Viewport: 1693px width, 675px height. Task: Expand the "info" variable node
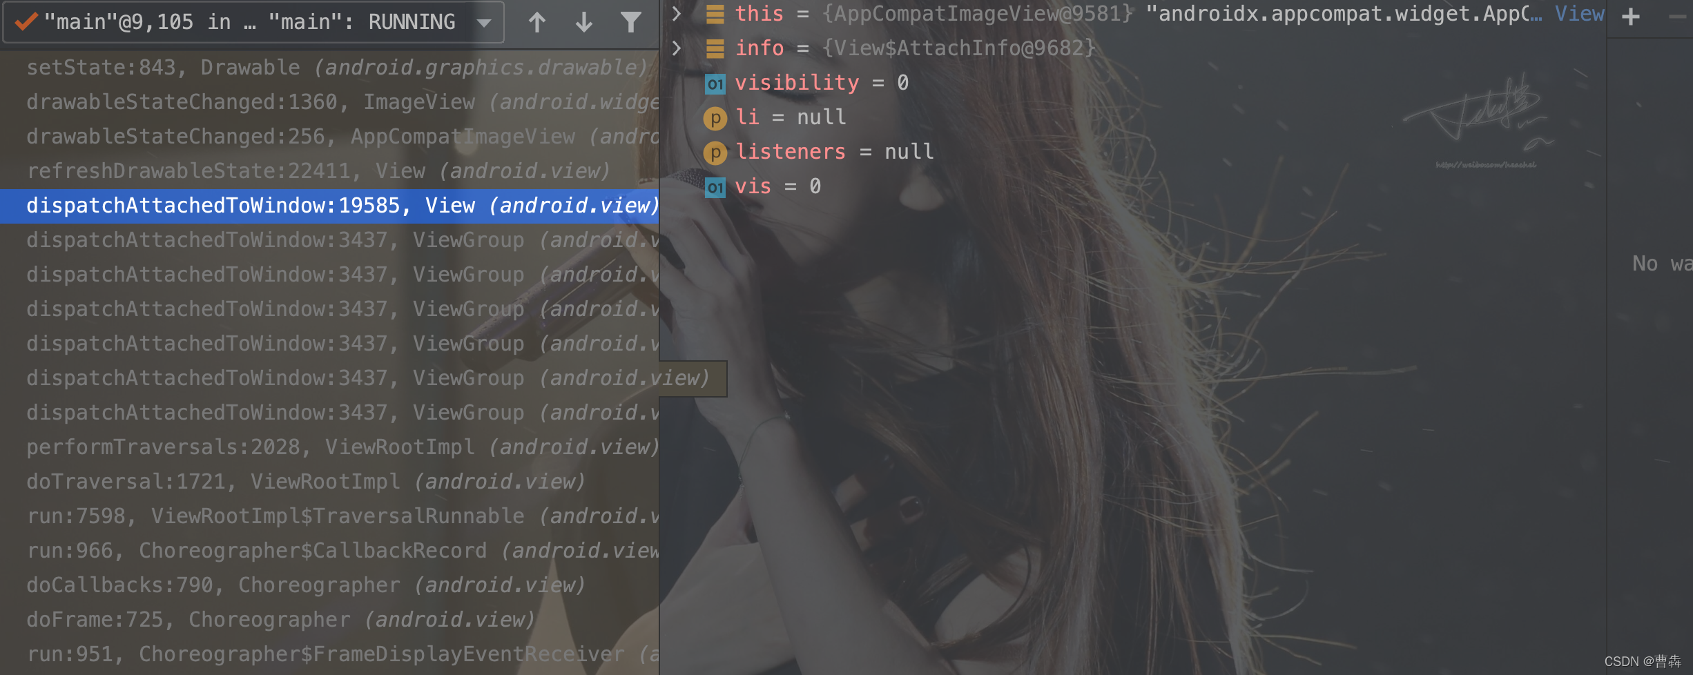[677, 48]
